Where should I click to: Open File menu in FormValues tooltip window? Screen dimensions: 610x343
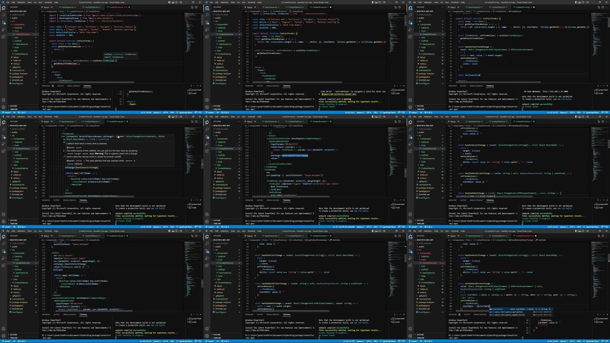8,2
